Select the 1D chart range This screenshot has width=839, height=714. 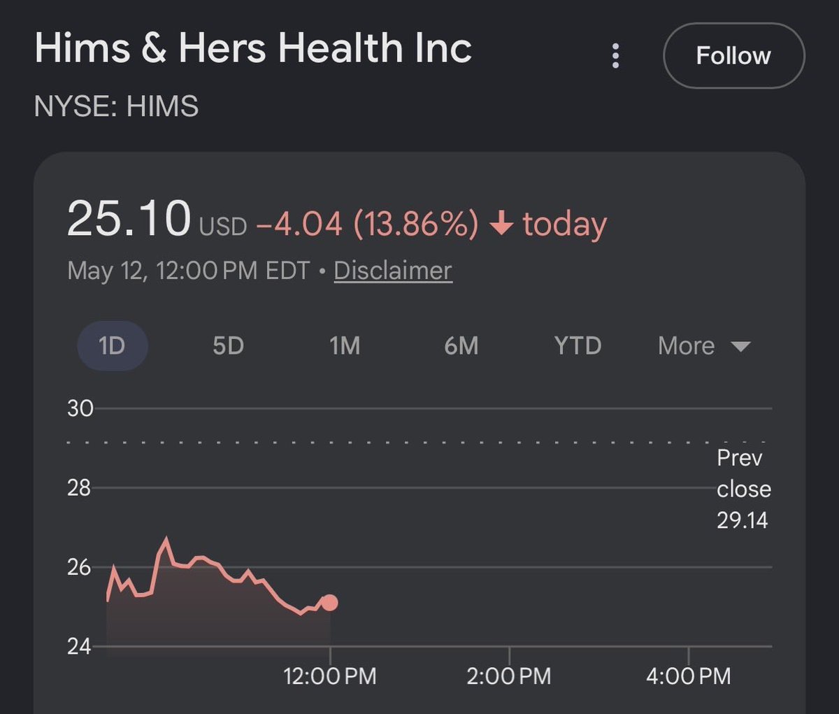pyautogui.click(x=112, y=345)
